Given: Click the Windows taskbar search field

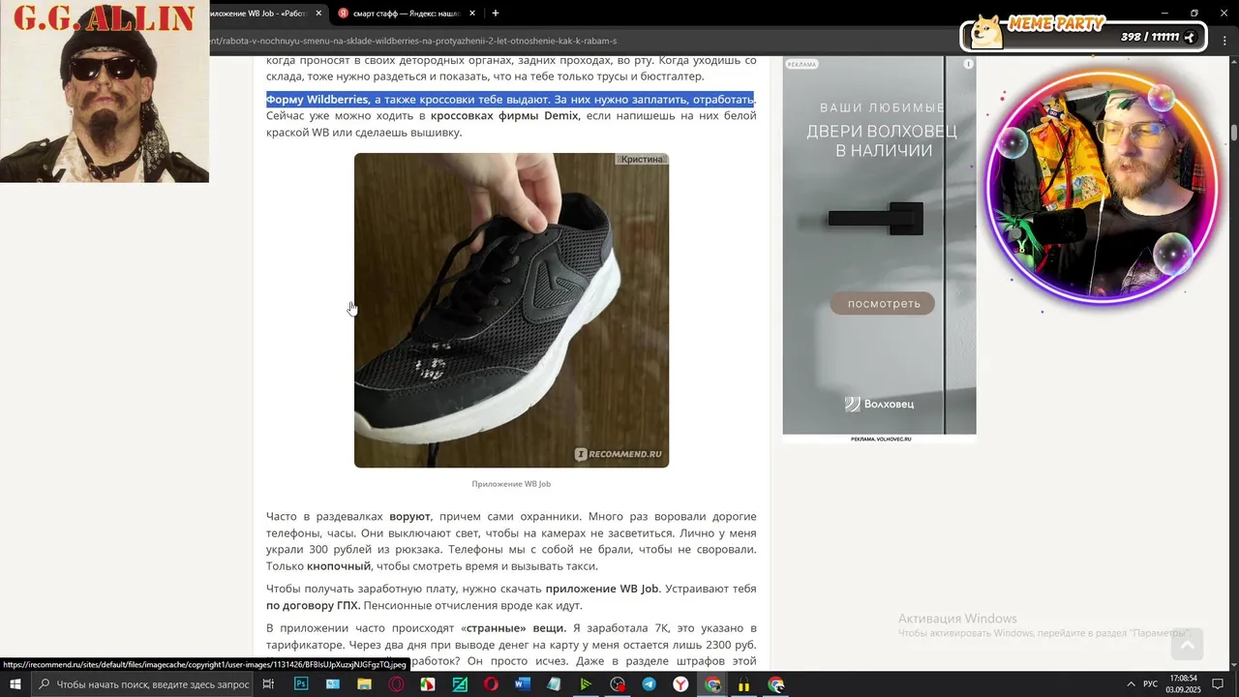Looking at the screenshot, I should (142, 684).
